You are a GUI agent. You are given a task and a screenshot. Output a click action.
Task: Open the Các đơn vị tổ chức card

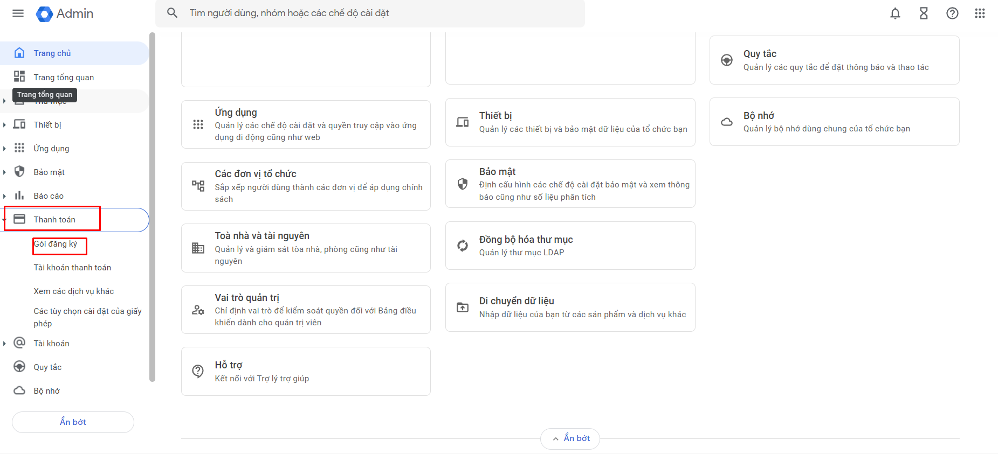pos(306,186)
